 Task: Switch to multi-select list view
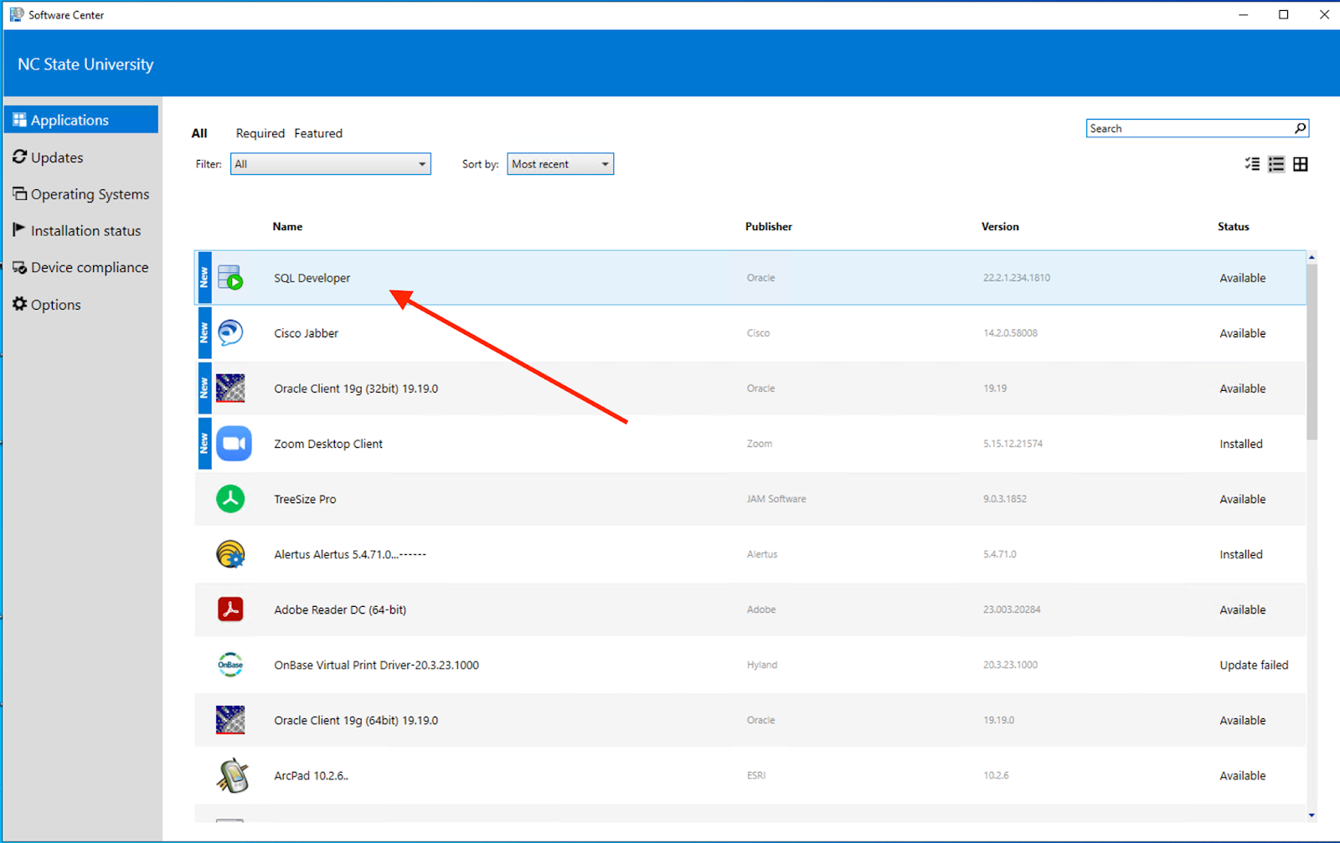[x=1252, y=164]
